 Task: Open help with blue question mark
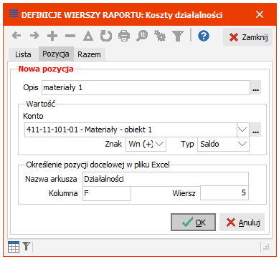click(x=204, y=36)
